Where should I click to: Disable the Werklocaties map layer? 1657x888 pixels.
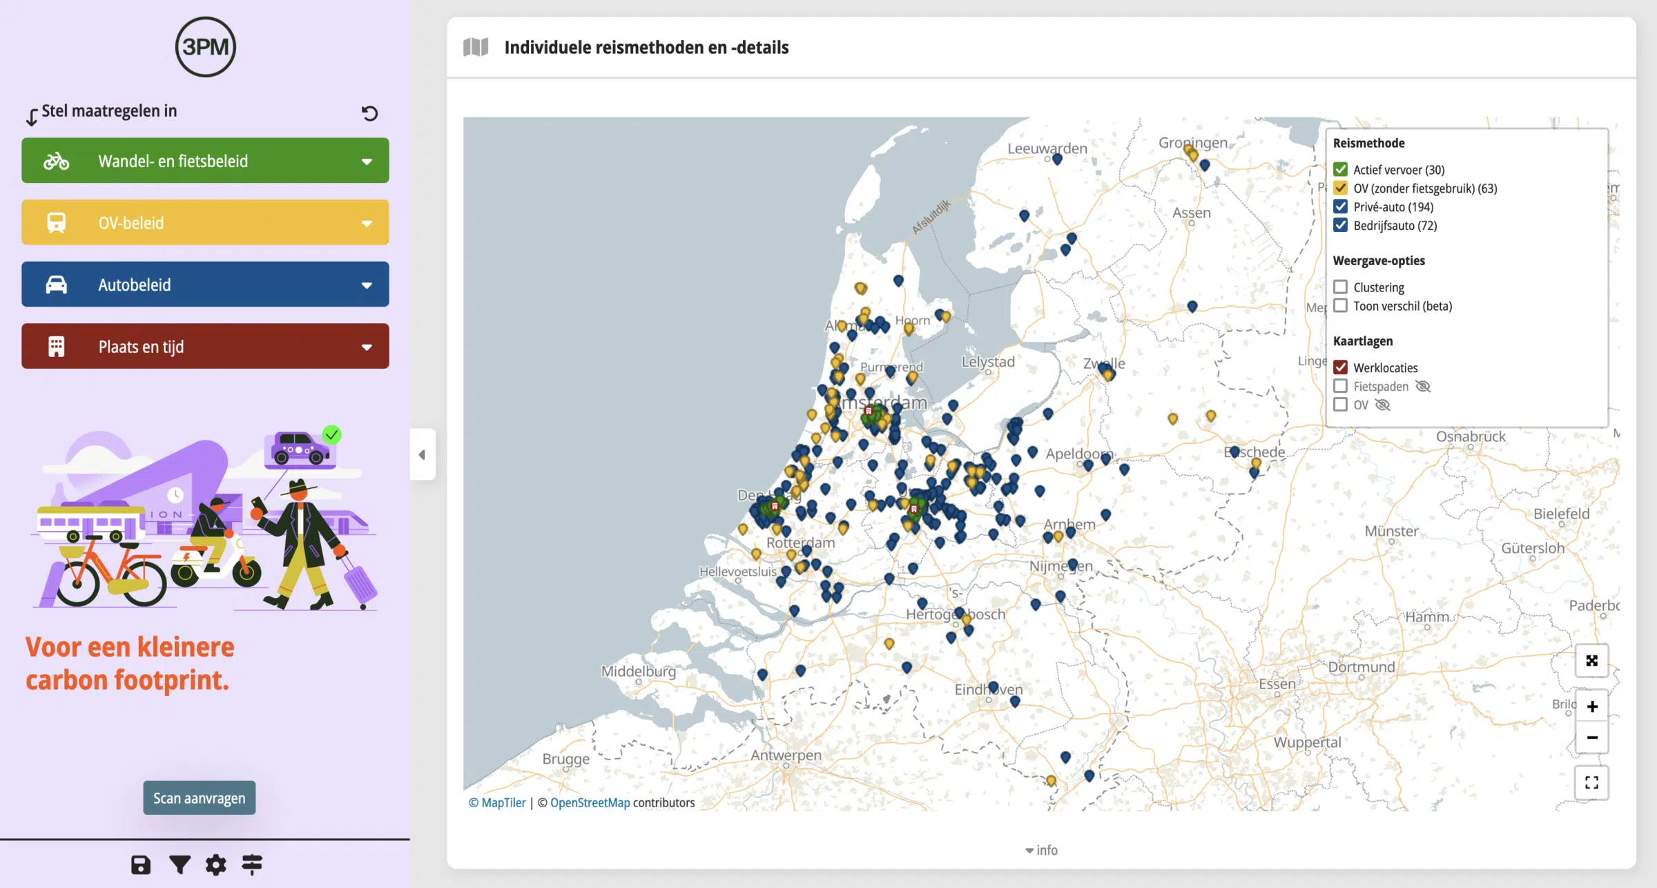click(x=1341, y=367)
